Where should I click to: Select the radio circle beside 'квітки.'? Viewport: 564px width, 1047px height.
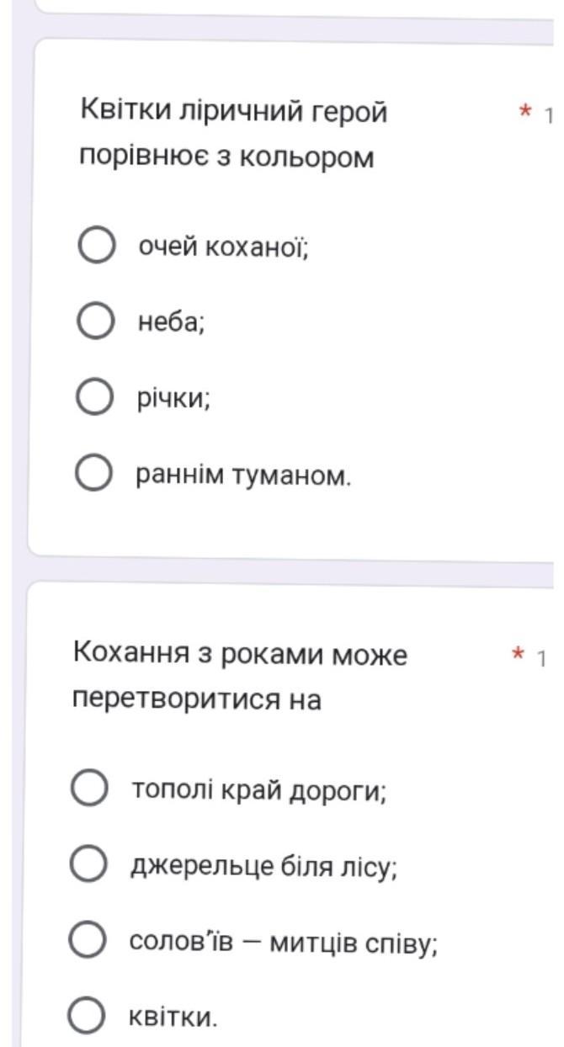86,1016
